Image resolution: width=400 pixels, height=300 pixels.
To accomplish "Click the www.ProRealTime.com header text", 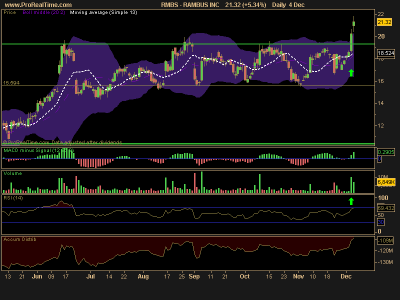I will point(38,5).
